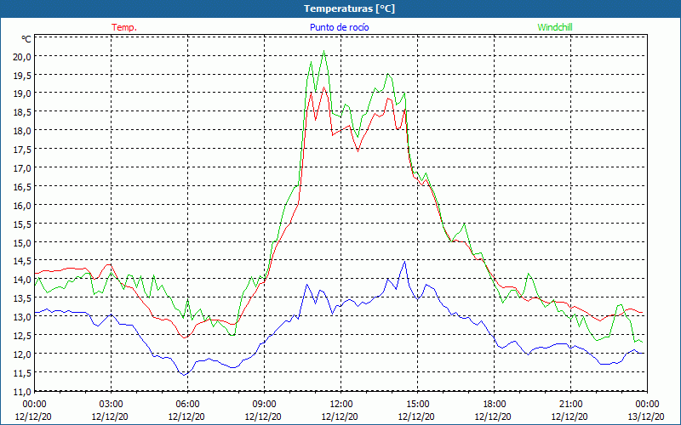Click the 14,5 y-axis value

pyautogui.click(x=23, y=261)
